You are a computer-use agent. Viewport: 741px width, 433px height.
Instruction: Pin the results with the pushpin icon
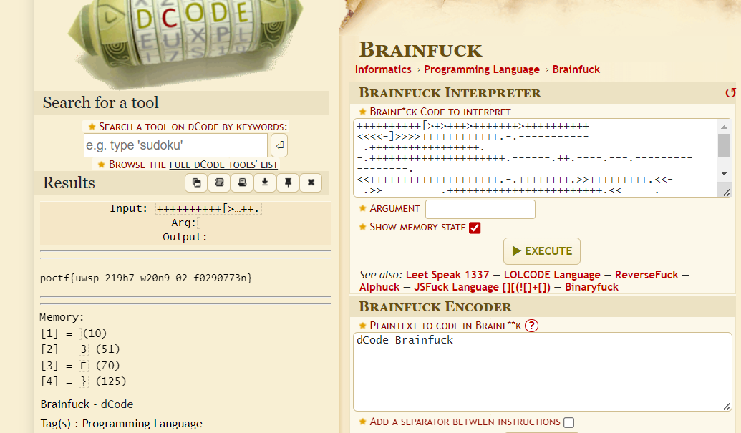point(288,183)
